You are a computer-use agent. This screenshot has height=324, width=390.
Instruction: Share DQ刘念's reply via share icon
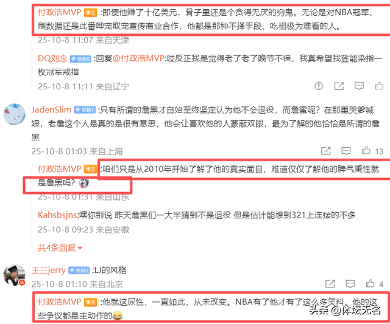[x=339, y=86]
